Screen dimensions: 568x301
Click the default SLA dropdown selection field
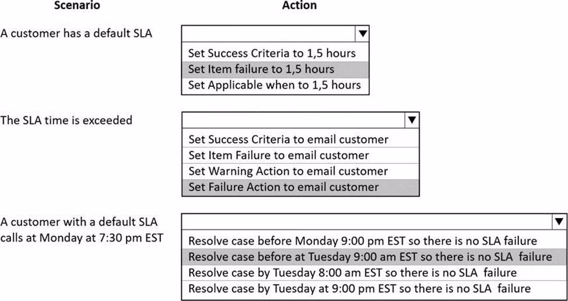[x=268, y=33]
